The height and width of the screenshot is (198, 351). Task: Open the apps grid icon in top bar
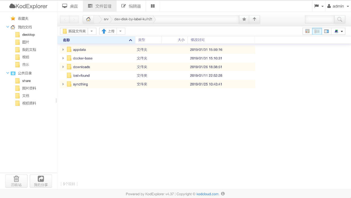153,6
